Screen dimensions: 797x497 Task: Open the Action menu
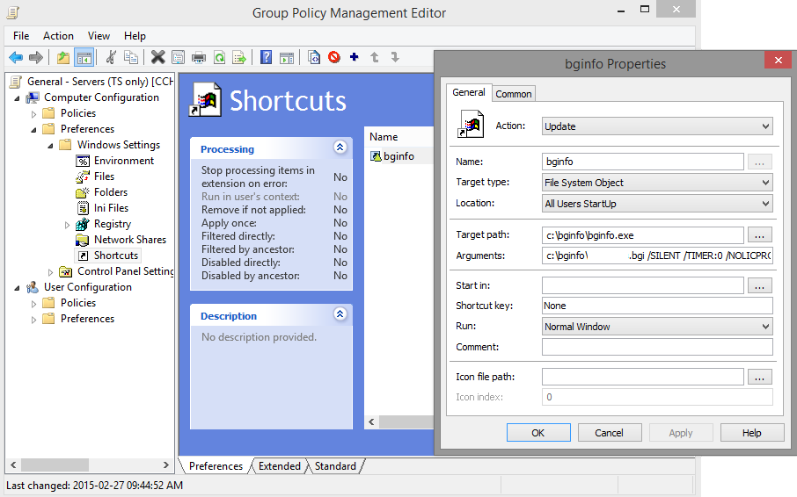click(58, 36)
